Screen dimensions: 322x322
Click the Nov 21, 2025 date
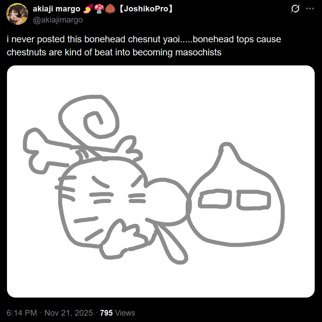[68, 313]
